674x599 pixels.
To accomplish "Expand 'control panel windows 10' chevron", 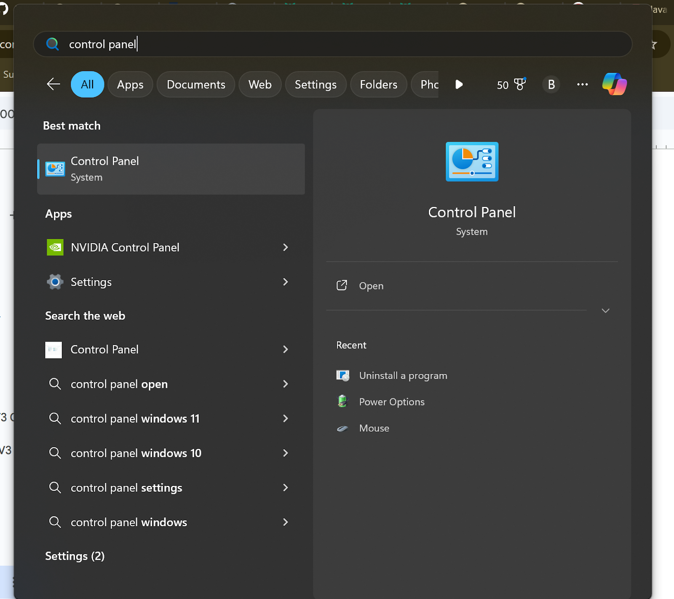I will (x=286, y=453).
